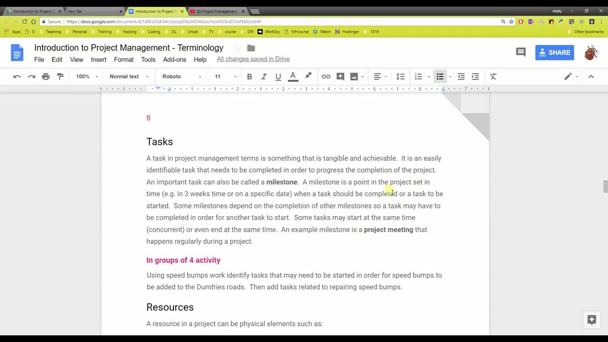
Task: Click the Google account avatar
Action: (x=591, y=53)
